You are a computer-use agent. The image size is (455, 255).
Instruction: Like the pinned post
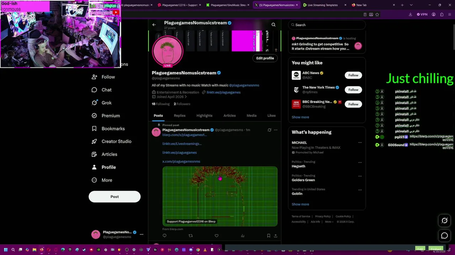click(x=216, y=236)
